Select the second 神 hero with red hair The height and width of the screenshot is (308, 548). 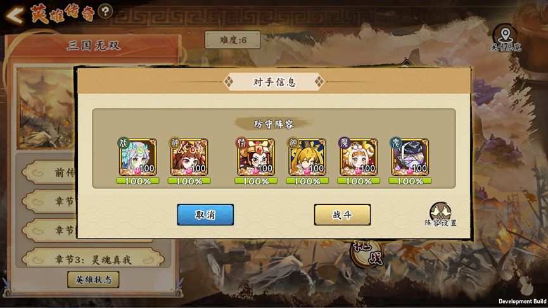(x=189, y=157)
